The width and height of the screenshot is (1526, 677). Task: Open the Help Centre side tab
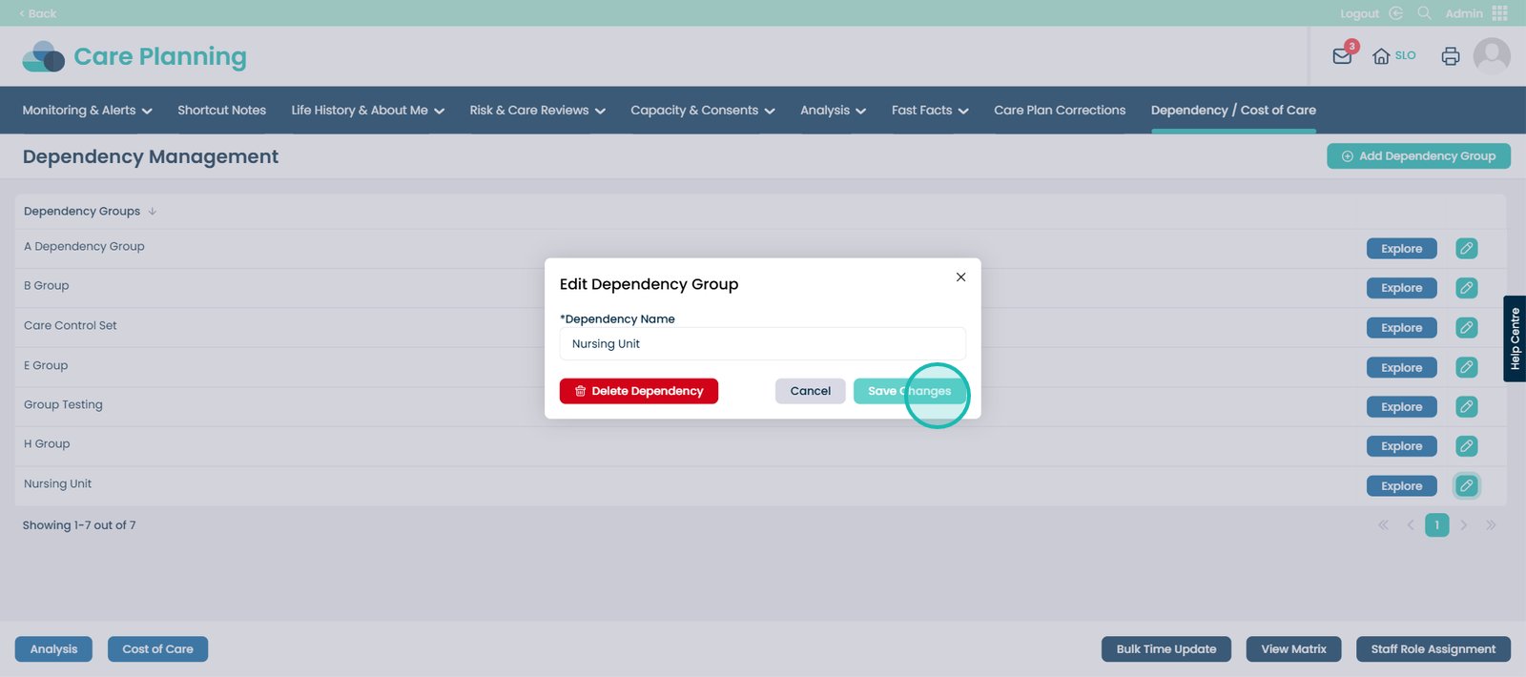coord(1514,338)
